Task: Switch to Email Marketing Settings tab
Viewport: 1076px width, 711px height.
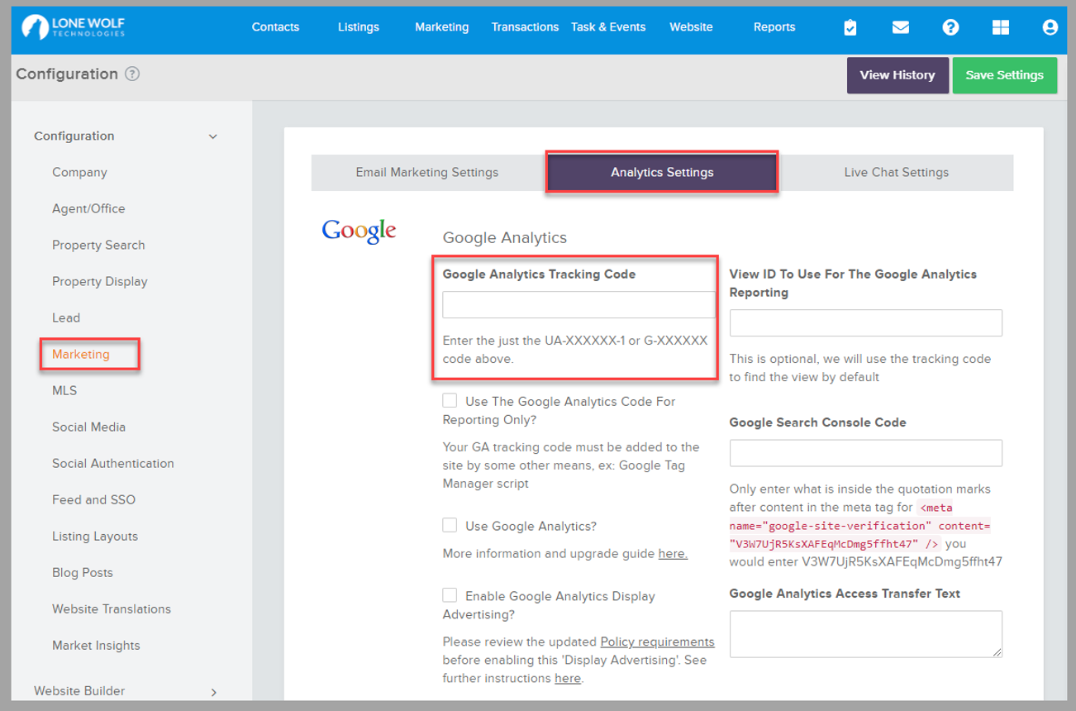Action: click(427, 173)
